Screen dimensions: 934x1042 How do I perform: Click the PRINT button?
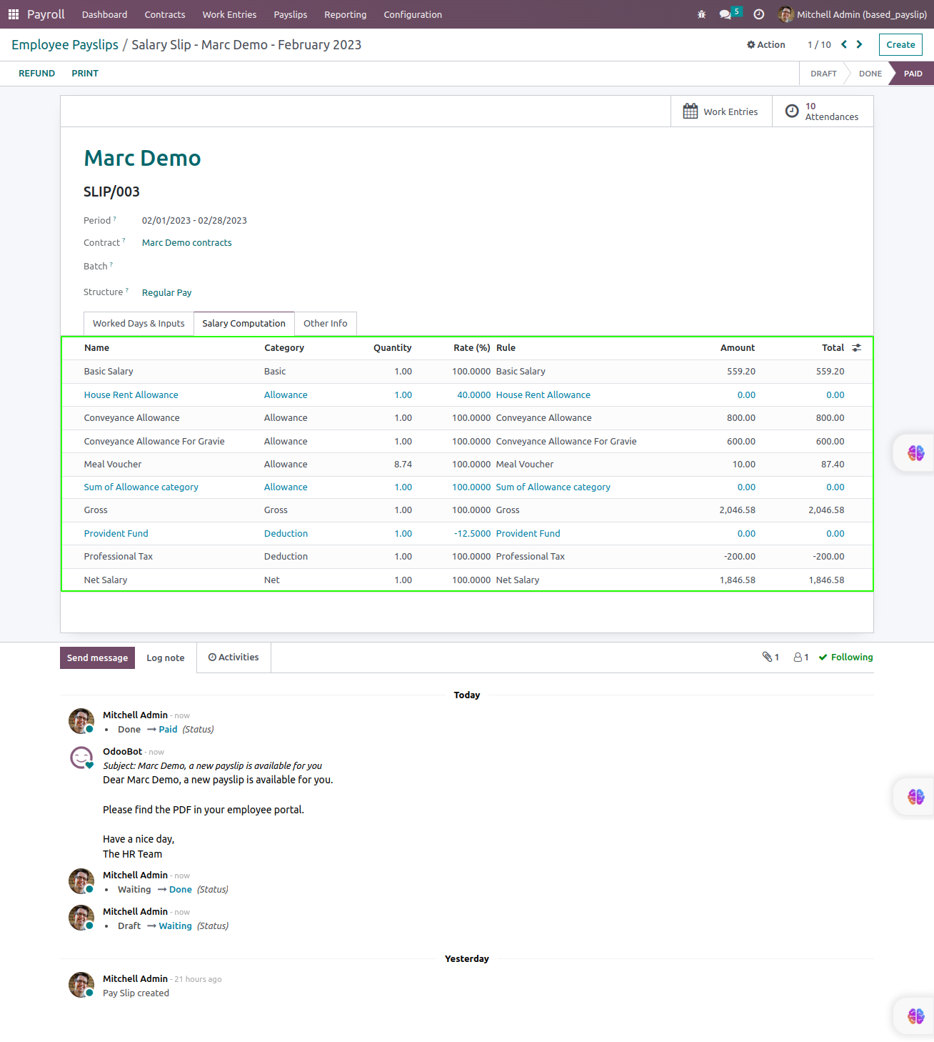[x=85, y=74]
